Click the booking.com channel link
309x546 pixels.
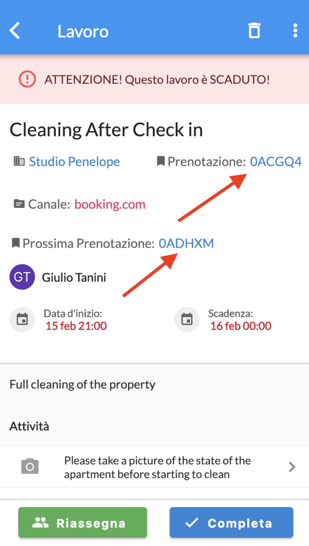click(x=110, y=204)
